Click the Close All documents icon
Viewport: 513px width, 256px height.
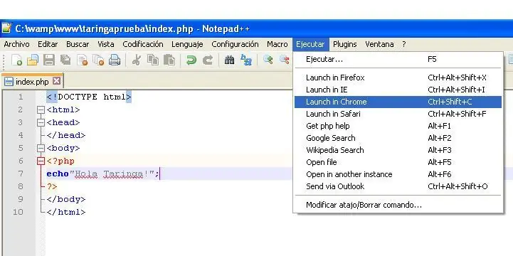click(98, 60)
